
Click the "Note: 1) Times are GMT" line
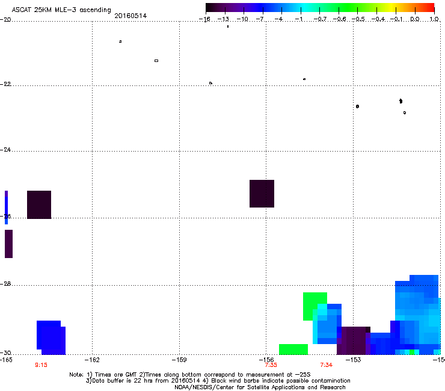coord(190,375)
